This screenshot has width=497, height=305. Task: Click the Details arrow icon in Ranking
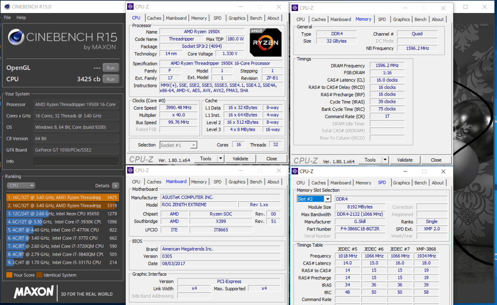click(115, 185)
